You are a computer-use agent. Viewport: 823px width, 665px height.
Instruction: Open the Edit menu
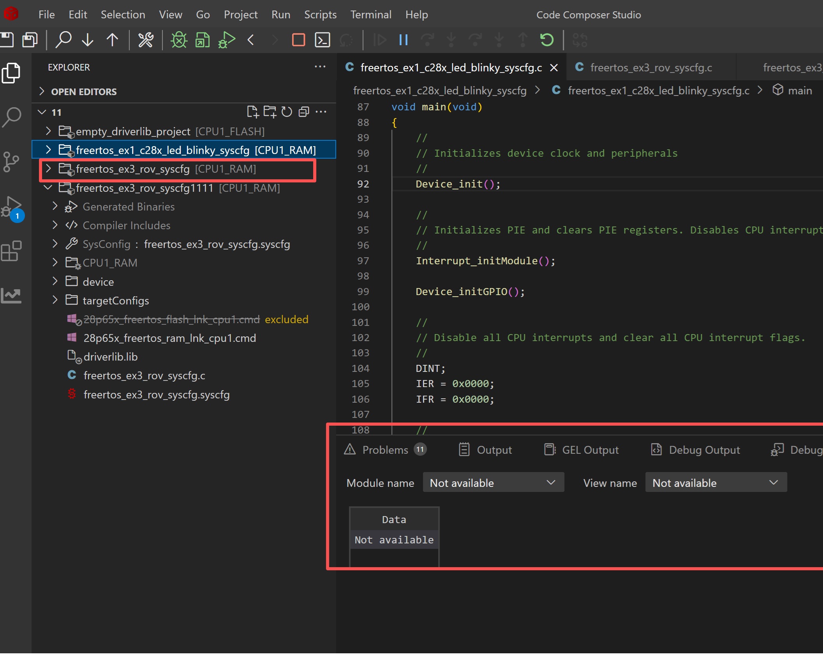pyautogui.click(x=78, y=14)
